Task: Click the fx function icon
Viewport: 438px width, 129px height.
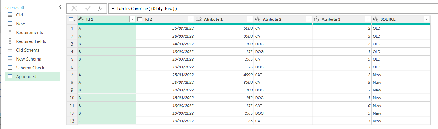Action: point(100,9)
